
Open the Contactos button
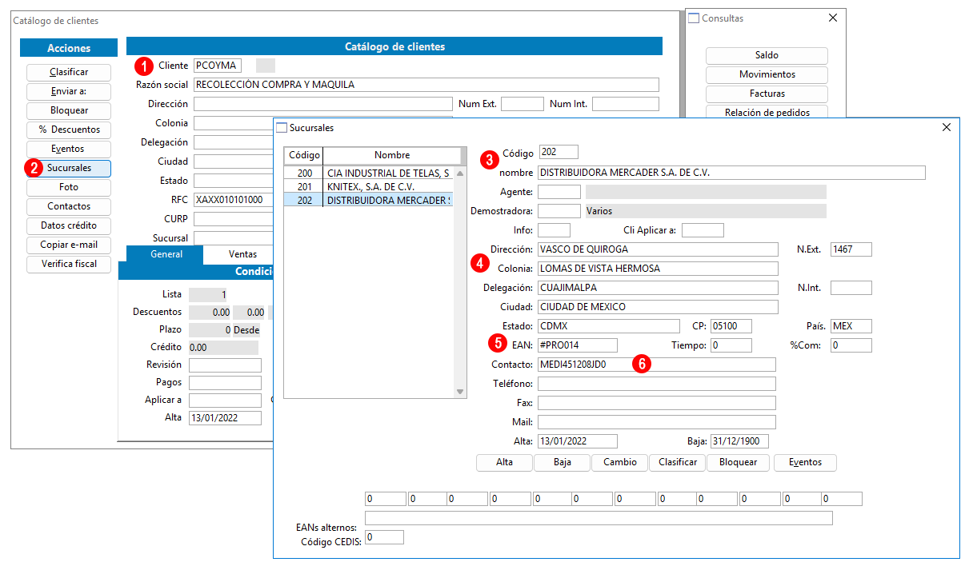tap(69, 206)
